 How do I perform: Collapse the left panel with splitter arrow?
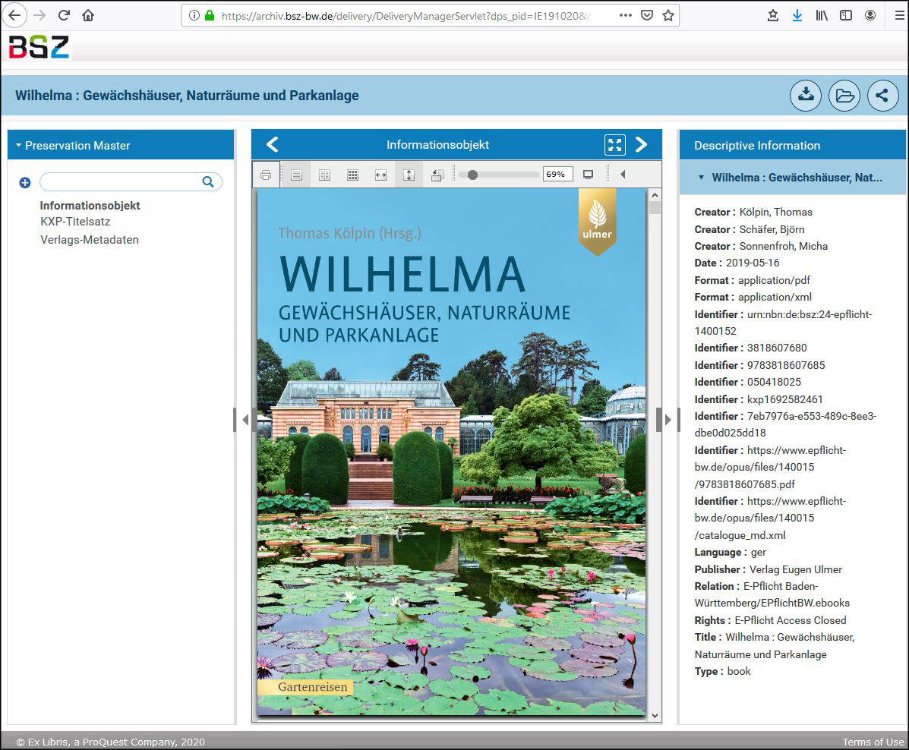(245, 420)
